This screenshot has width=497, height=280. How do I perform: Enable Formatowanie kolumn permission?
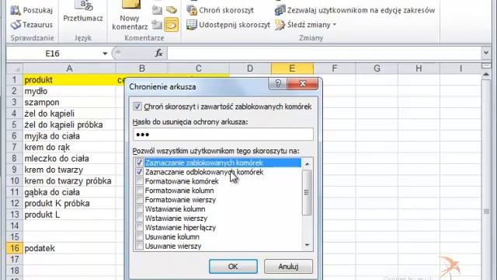(139, 190)
